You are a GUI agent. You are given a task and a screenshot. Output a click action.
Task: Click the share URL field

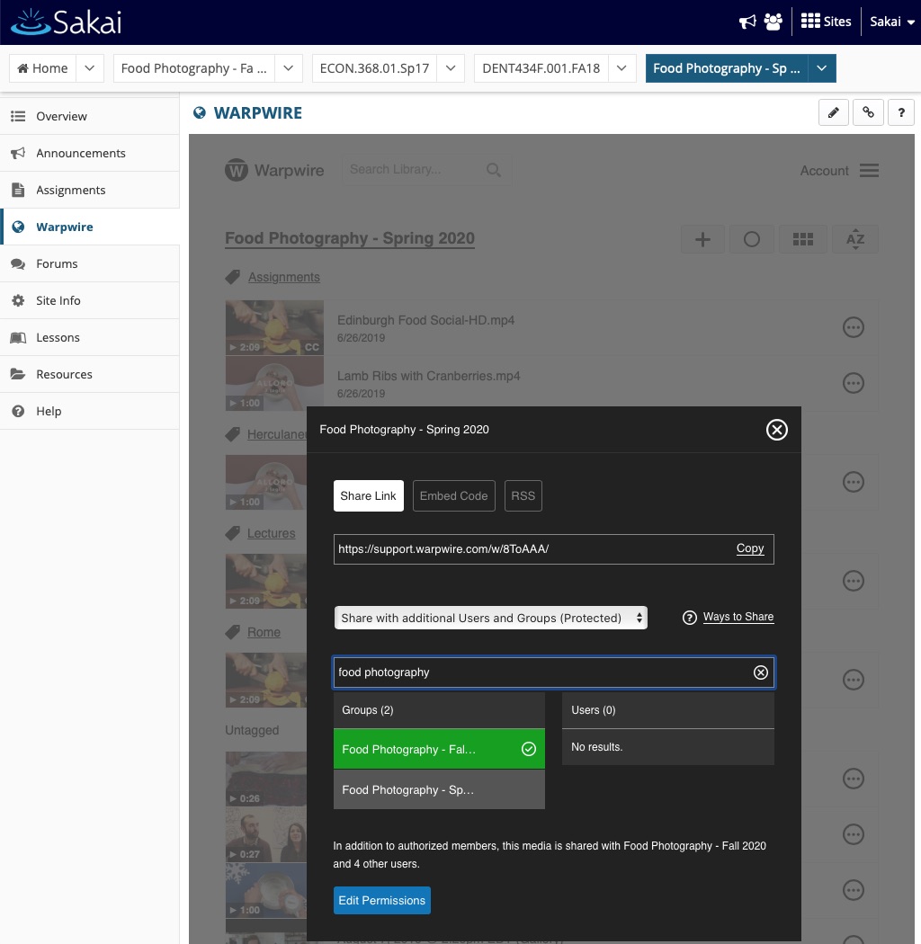553,549
